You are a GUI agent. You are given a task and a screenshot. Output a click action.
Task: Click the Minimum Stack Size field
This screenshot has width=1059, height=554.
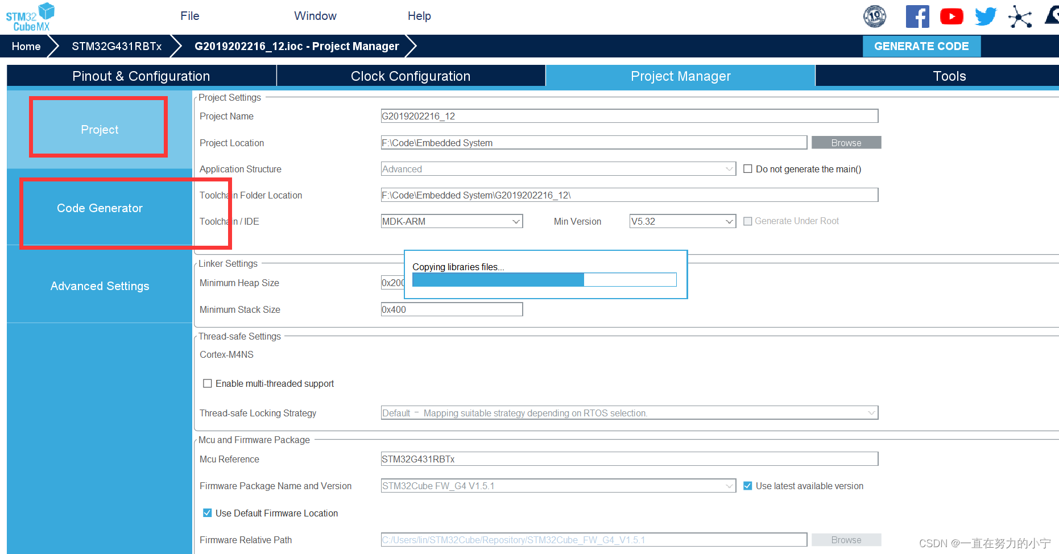tap(452, 309)
